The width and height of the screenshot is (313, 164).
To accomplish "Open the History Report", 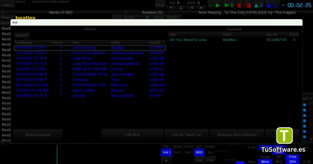I will click(x=38, y=135).
